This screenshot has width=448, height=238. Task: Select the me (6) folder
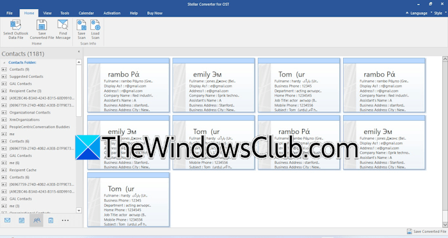coord(14,163)
